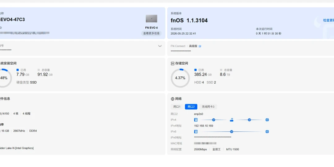
Task: Click the 检查更新 link
Action: coord(328,20)
